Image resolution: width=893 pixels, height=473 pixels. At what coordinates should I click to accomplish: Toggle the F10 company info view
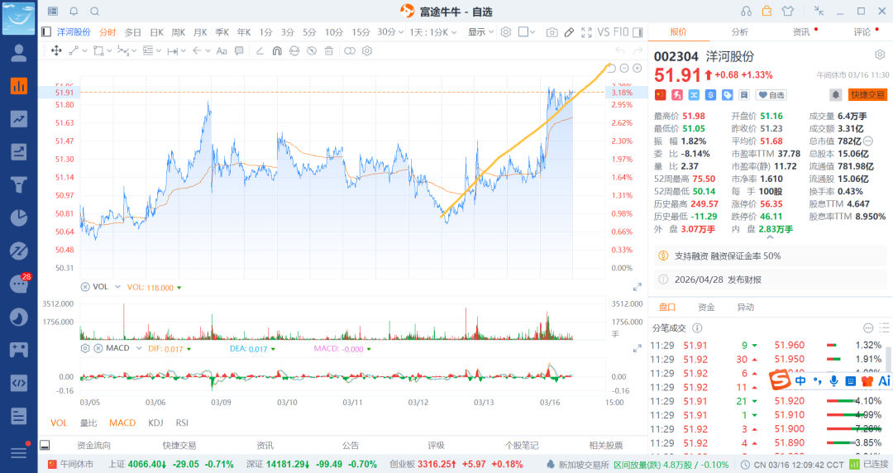(621, 32)
